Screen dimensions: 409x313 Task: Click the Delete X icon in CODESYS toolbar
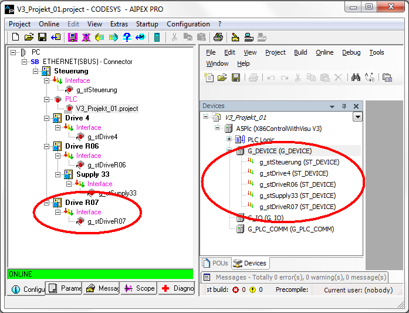click(339, 78)
